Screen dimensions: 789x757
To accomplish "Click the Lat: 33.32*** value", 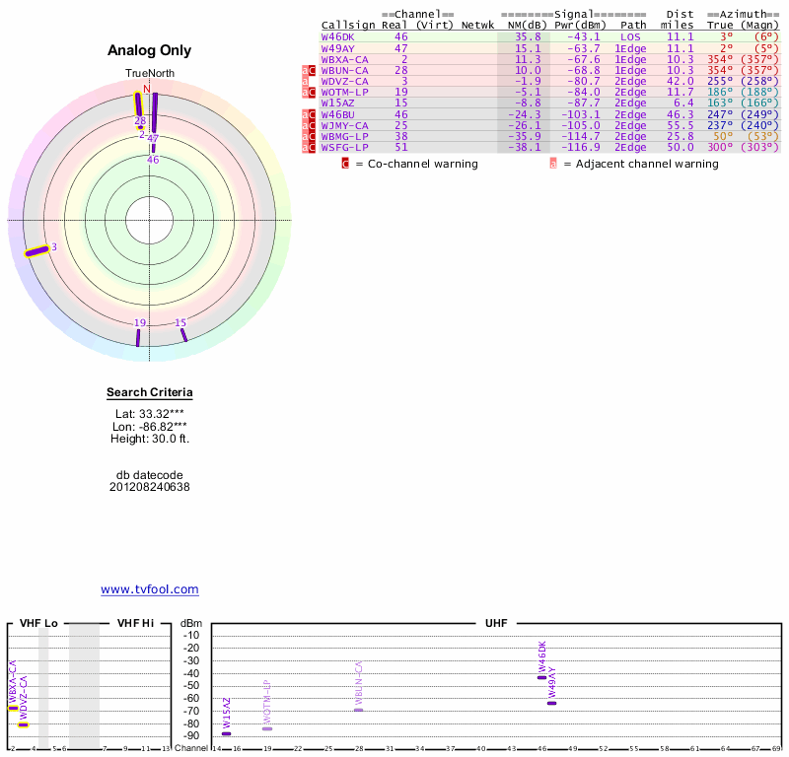I will coord(150,414).
